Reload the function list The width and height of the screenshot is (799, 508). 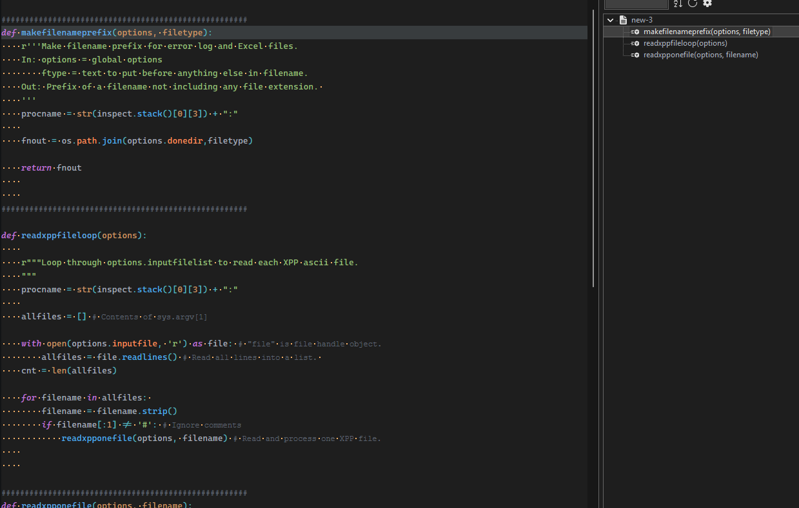click(x=693, y=3)
